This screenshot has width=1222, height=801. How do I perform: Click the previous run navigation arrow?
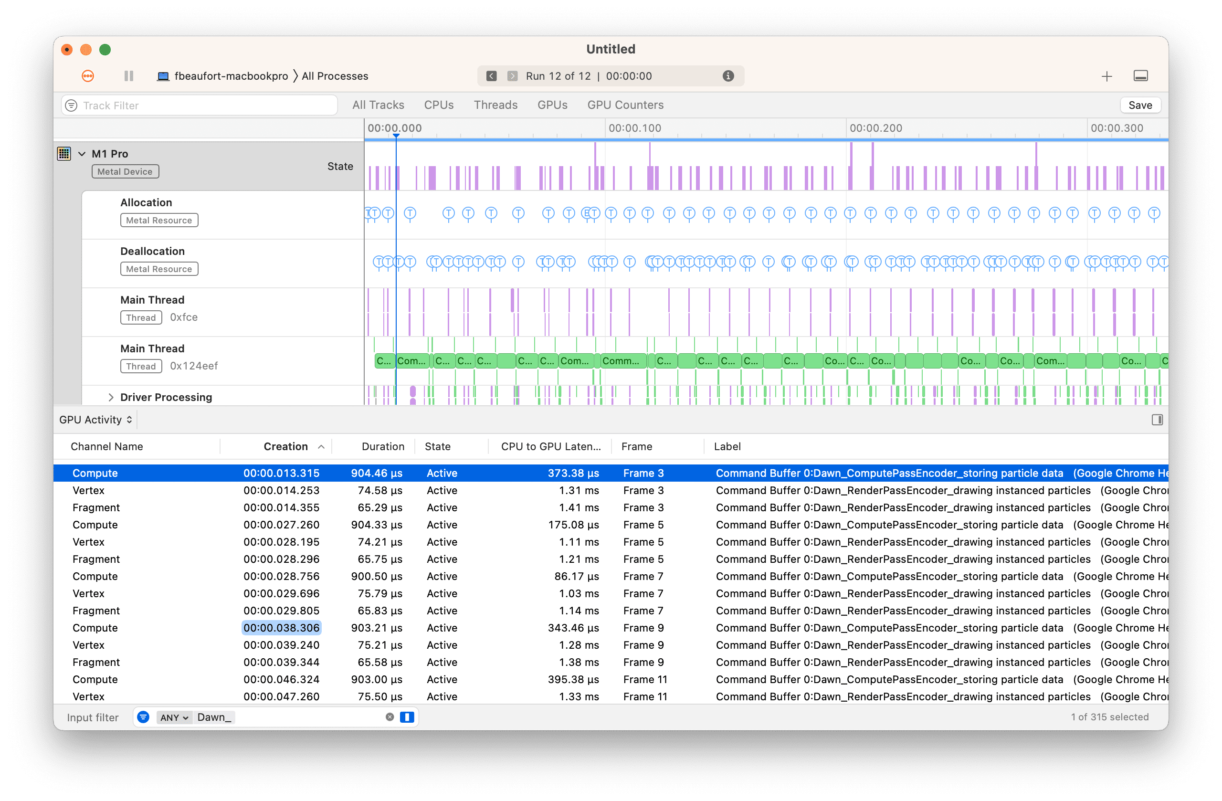click(x=490, y=76)
